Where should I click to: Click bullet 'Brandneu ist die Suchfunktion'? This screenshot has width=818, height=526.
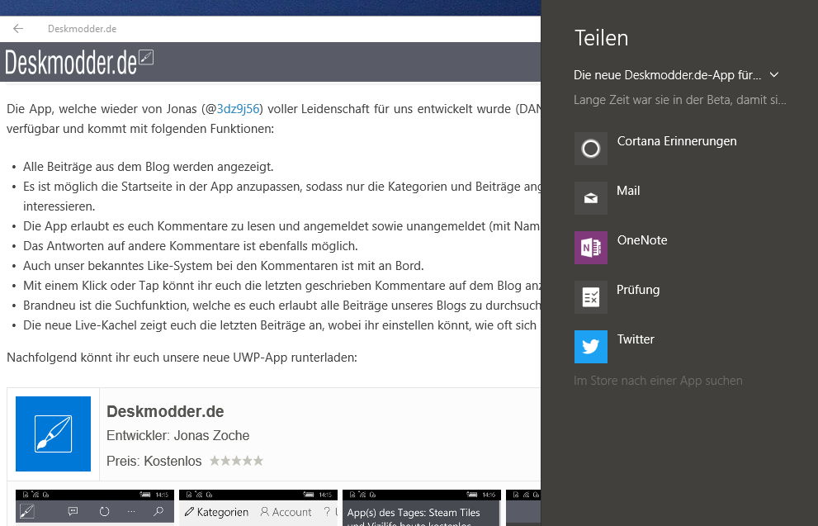click(281, 306)
